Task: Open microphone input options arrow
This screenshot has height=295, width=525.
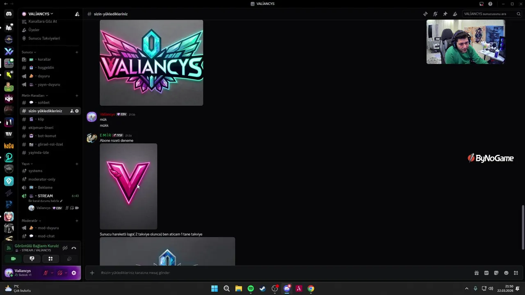Action: tap(52, 273)
